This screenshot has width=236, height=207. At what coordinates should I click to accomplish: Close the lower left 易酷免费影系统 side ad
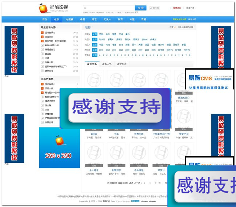(7, 164)
